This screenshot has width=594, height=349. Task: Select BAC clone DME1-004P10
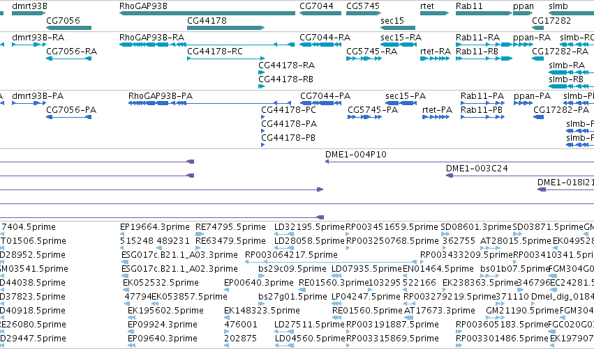click(356, 155)
